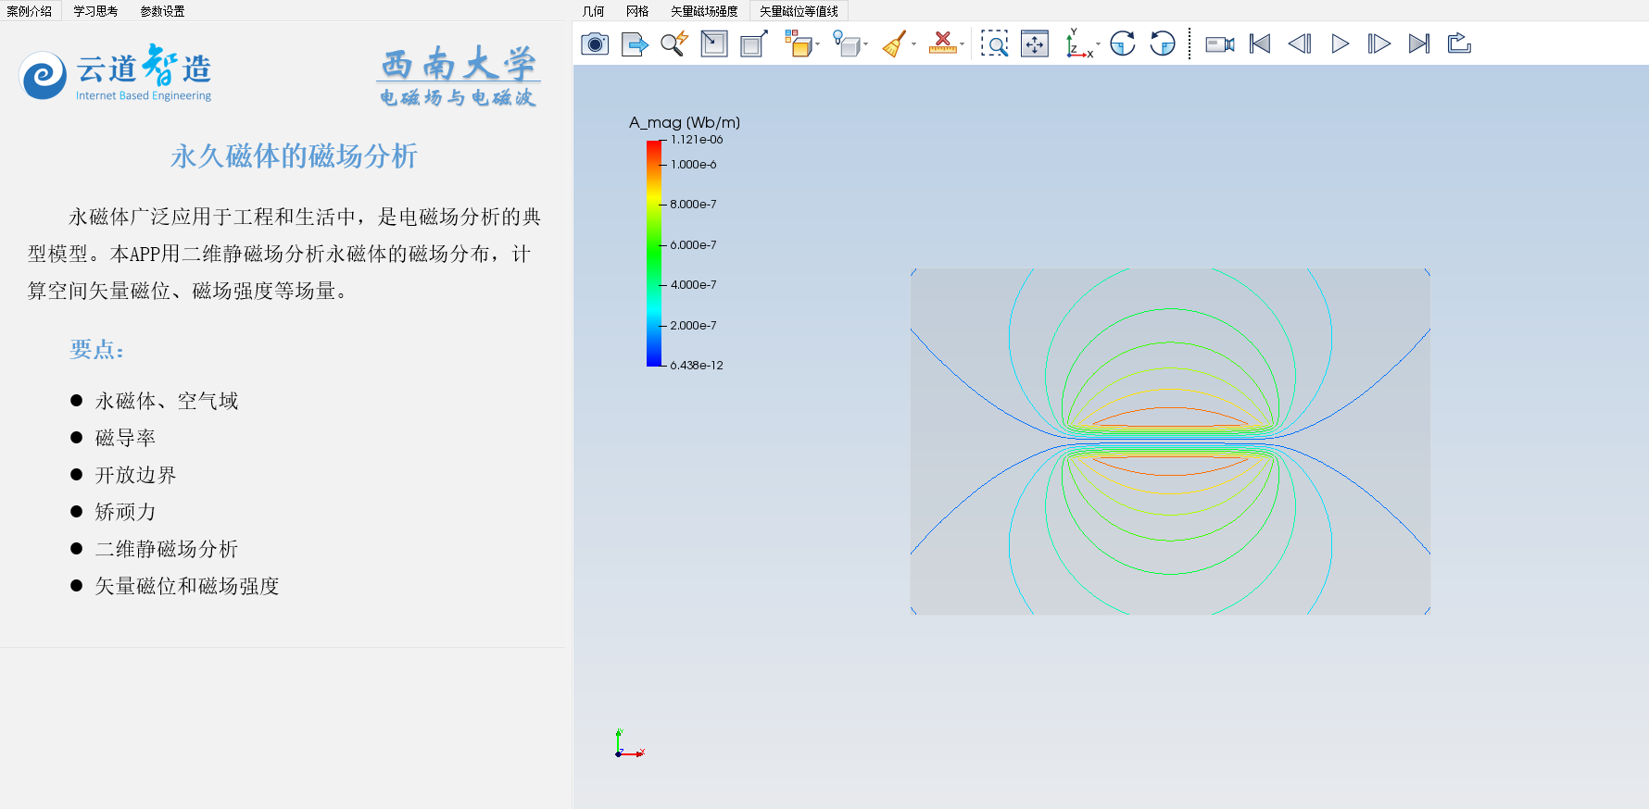The width and height of the screenshot is (1649, 809).
Task: Open the light bulb cube dropdown arrow
Action: click(865, 44)
